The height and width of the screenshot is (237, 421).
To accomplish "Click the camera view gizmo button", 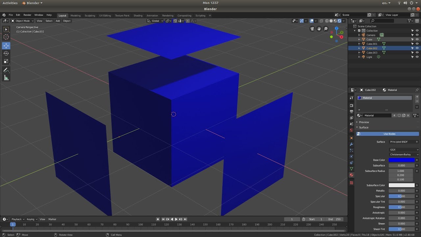I will click(x=312, y=29).
